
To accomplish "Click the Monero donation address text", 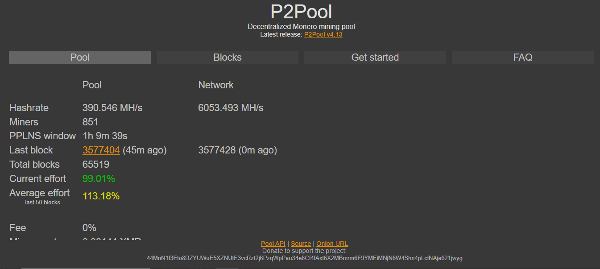I will pyautogui.click(x=304, y=258).
